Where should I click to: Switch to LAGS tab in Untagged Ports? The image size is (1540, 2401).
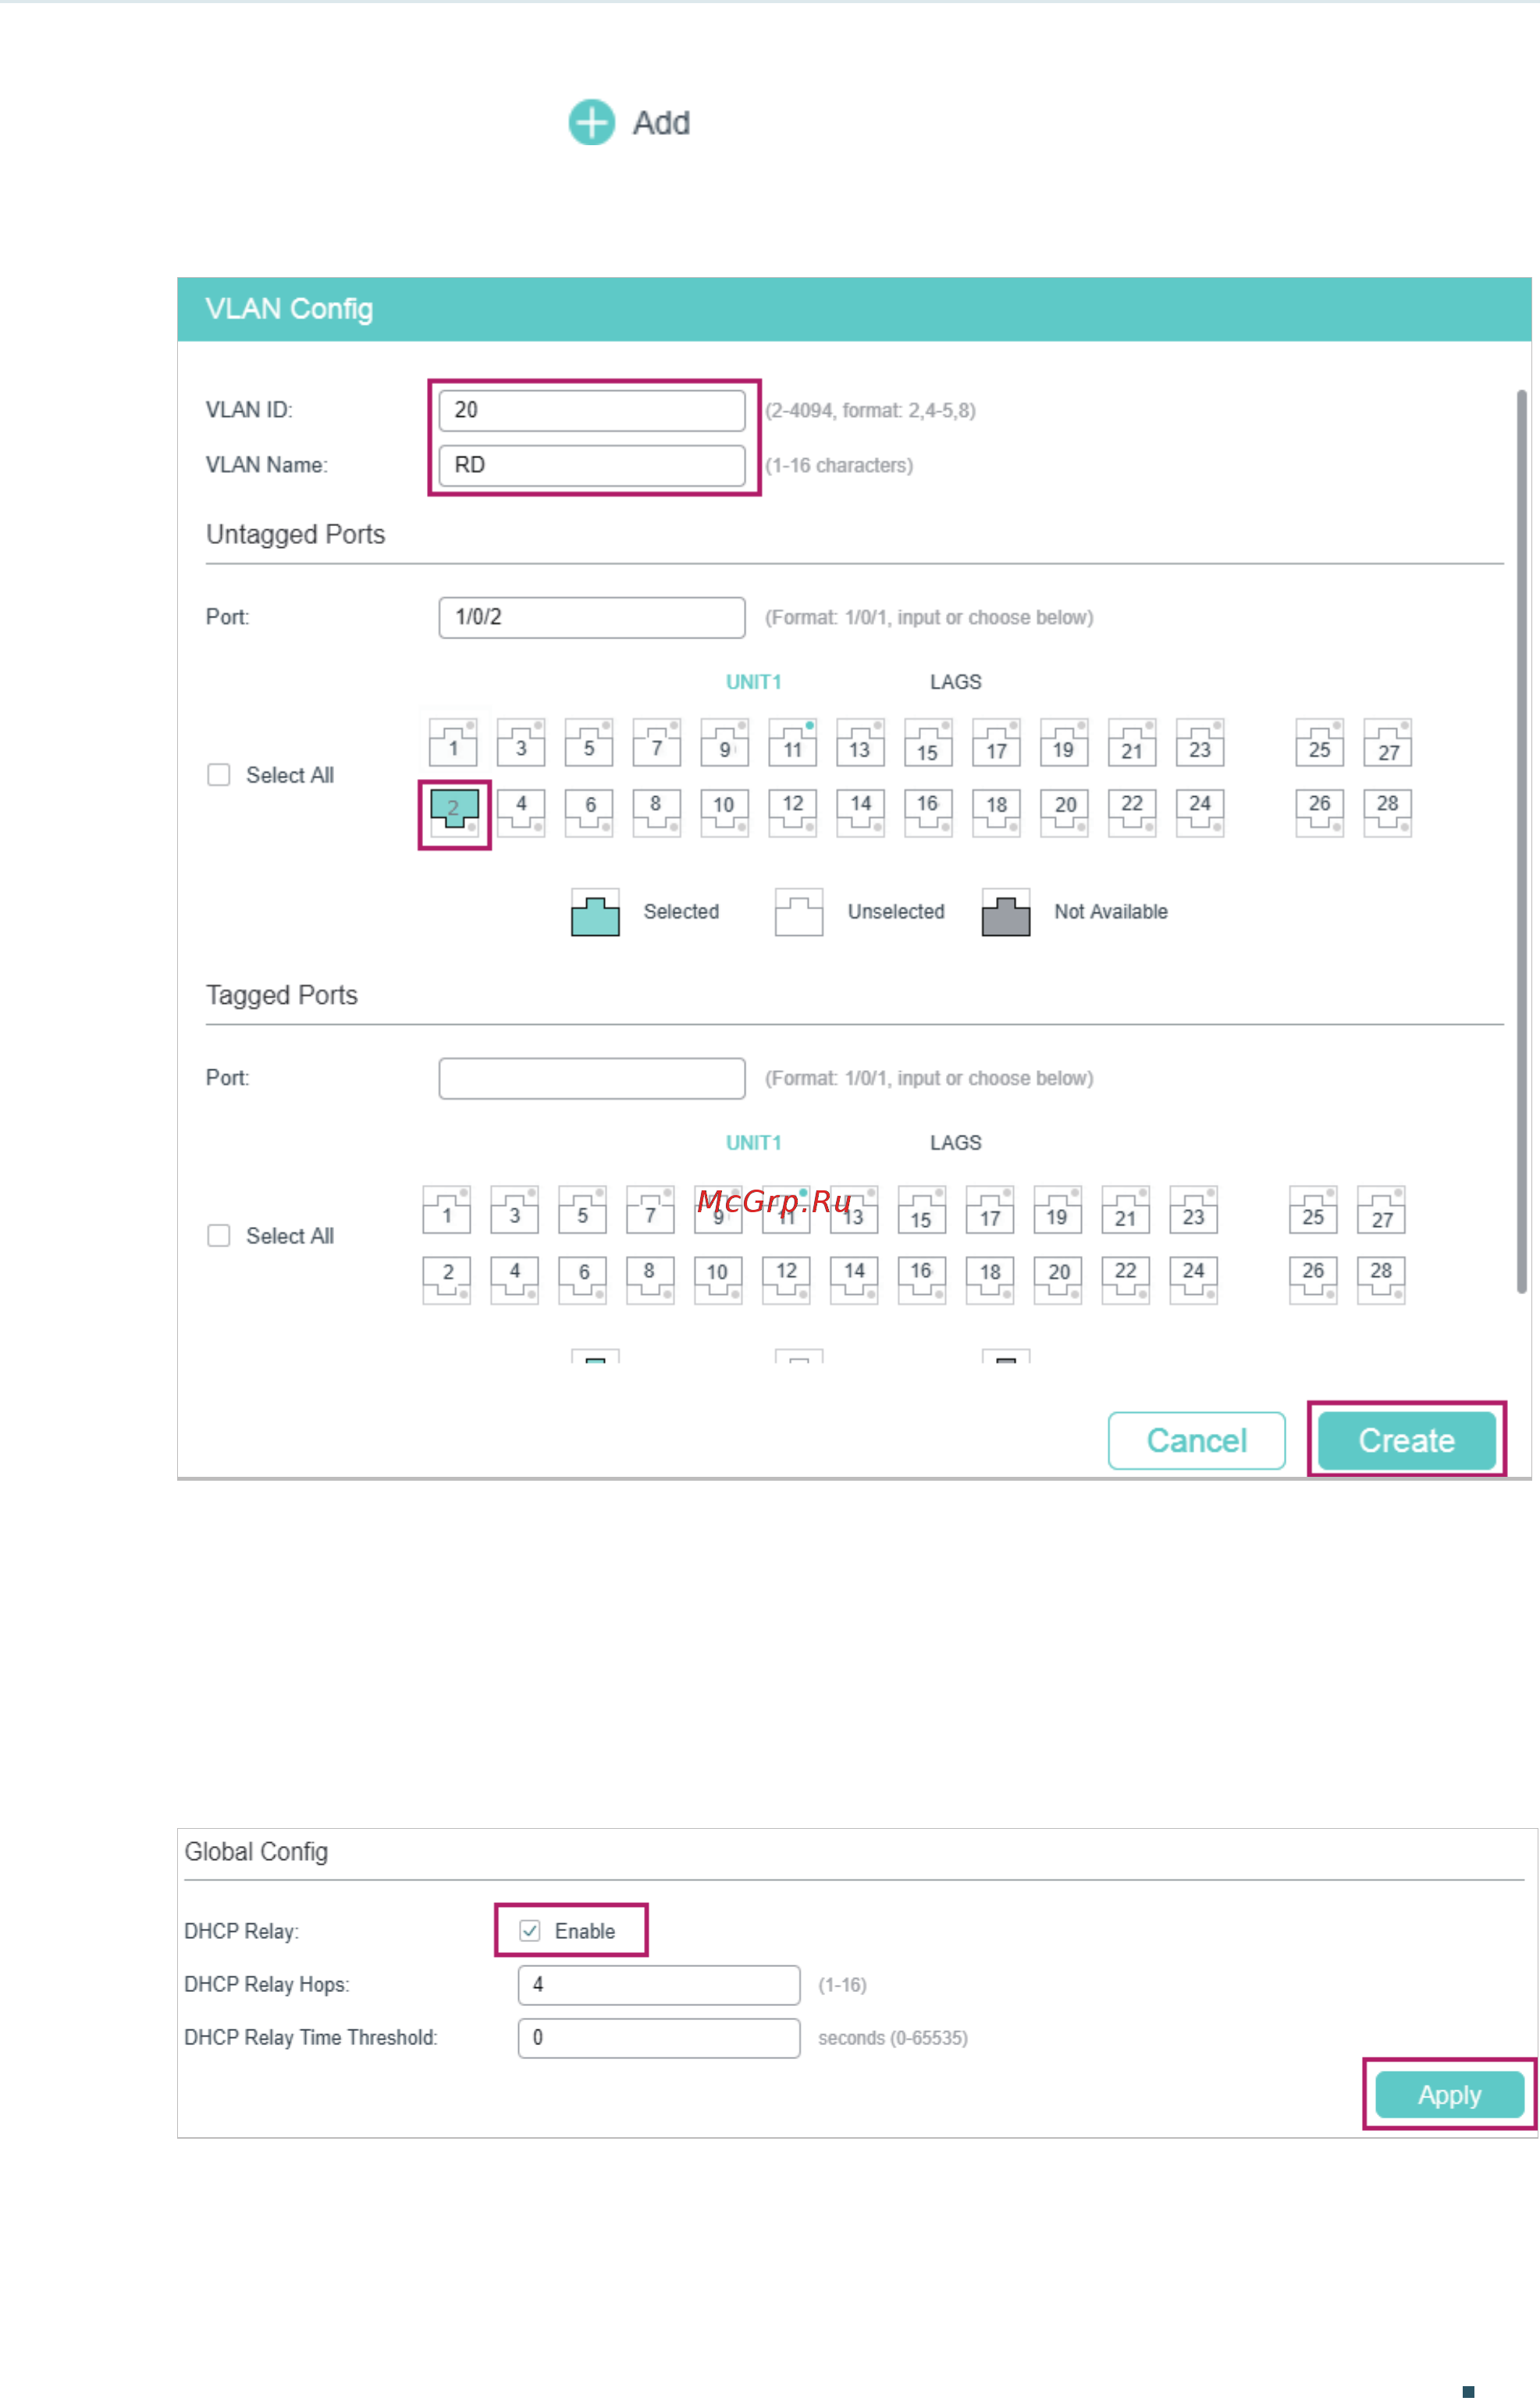956,682
